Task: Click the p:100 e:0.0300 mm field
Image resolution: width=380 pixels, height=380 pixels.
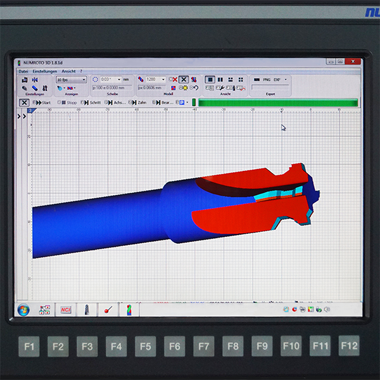Action: point(112,87)
